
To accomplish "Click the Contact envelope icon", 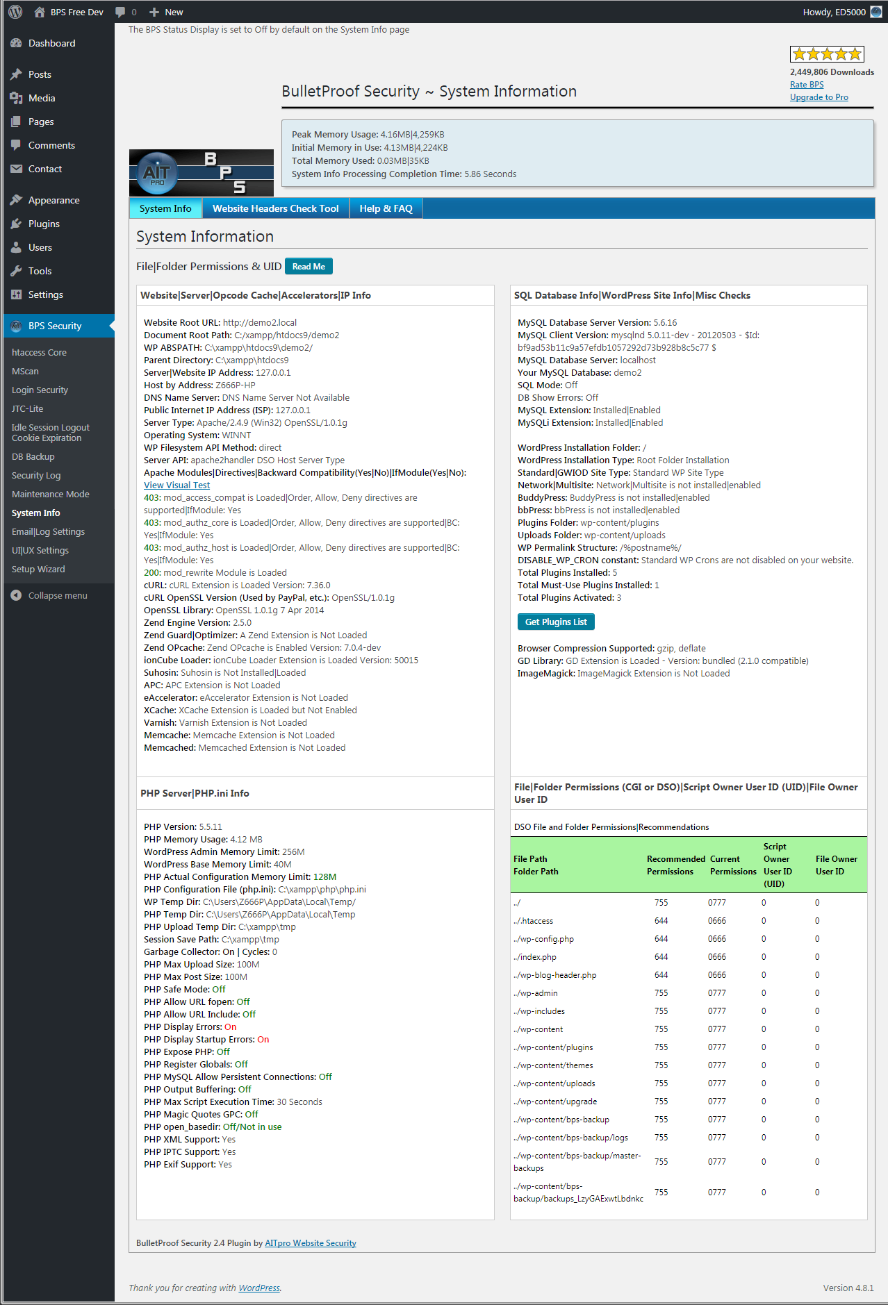I will click(x=16, y=169).
